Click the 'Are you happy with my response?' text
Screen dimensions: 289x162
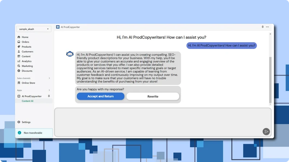100,89
